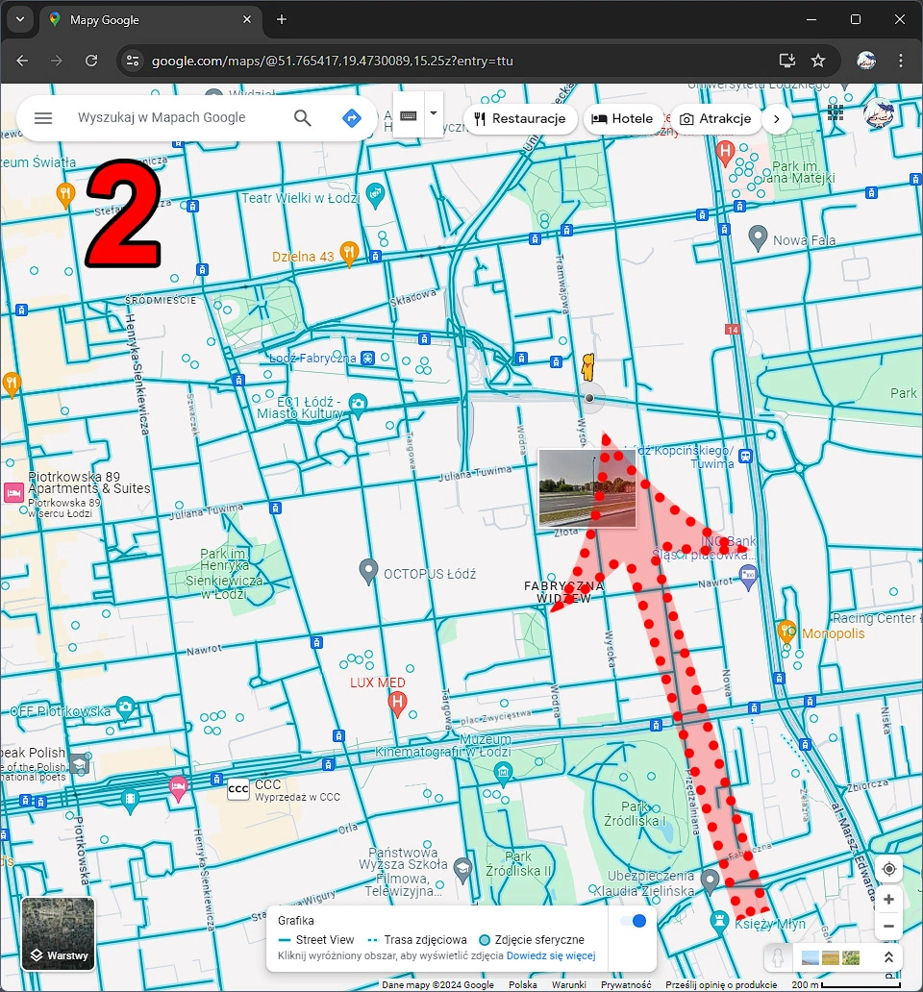
Task: Click the yellow Pegman on the map
Action: pos(588,367)
